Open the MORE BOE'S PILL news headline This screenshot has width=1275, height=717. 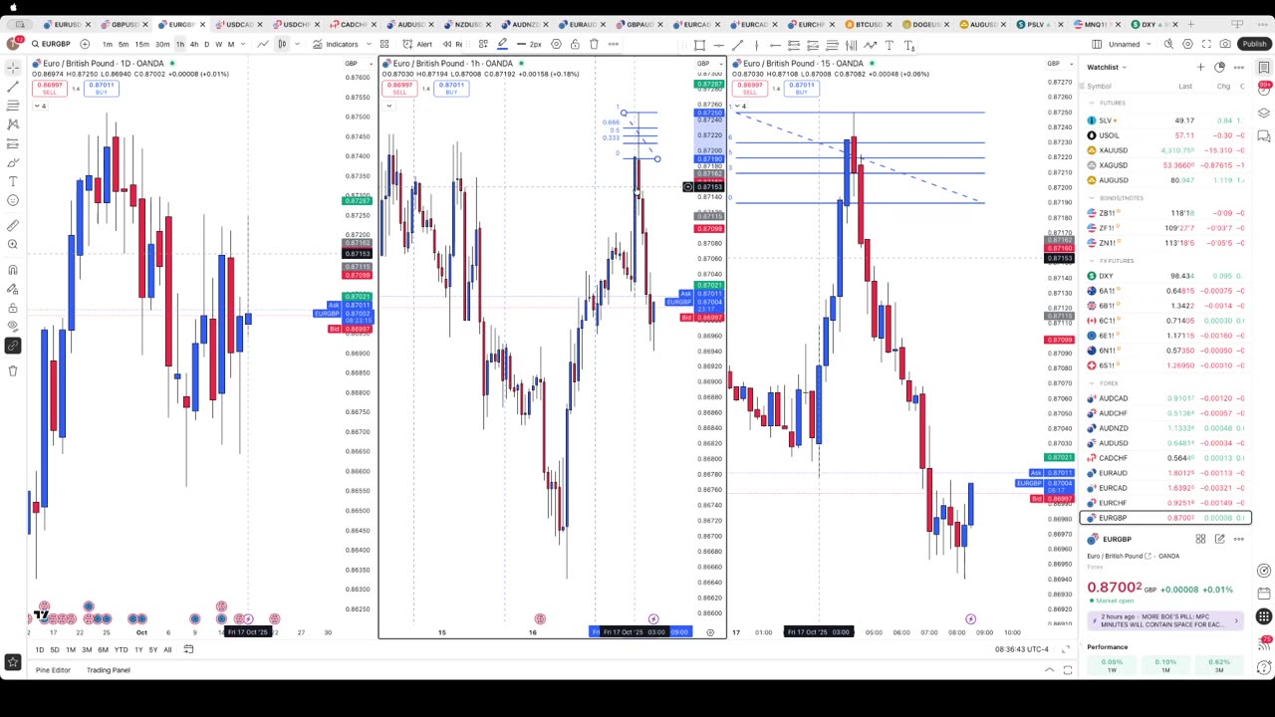tap(1165, 620)
